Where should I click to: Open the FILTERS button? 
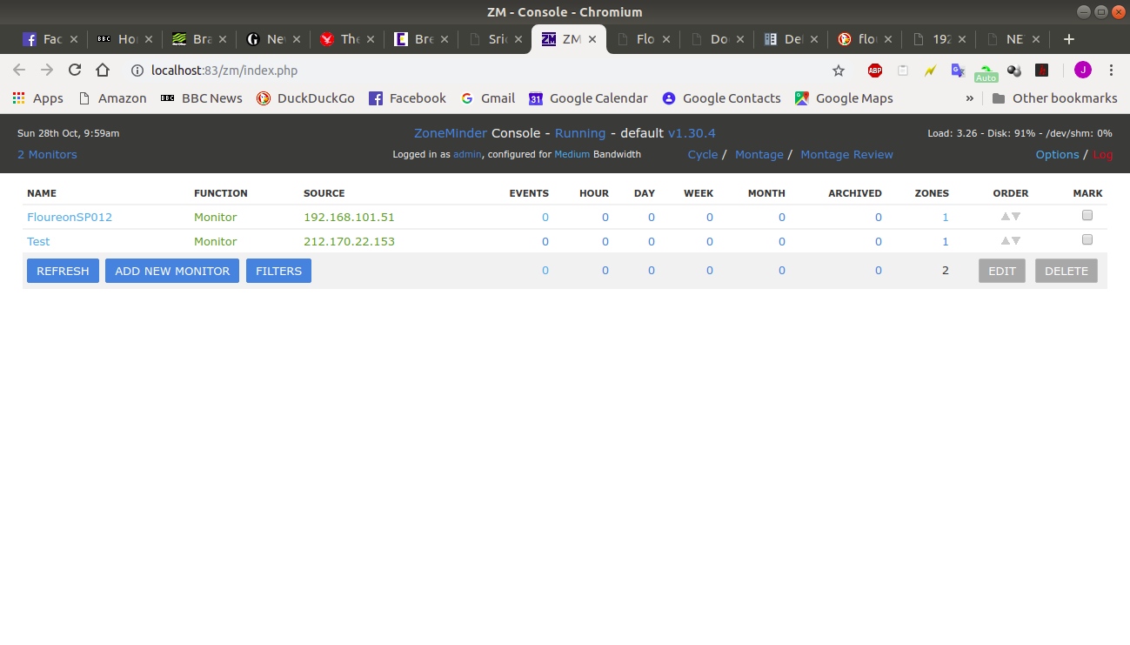click(278, 271)
